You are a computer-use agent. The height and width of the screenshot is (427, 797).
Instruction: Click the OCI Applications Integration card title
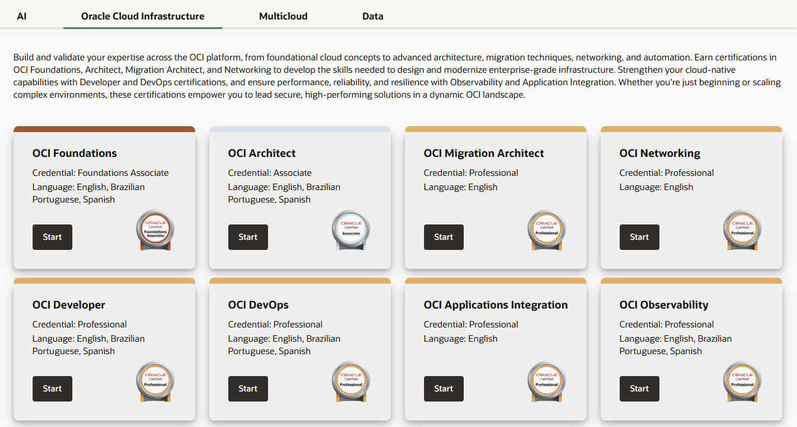(x=496, y=305)
